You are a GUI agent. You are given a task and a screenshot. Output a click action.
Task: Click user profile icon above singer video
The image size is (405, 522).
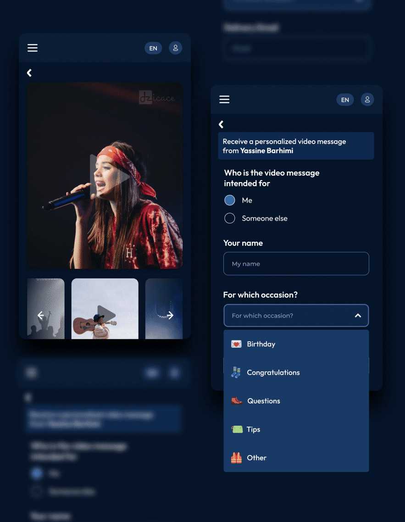click(x=175, y=48)
